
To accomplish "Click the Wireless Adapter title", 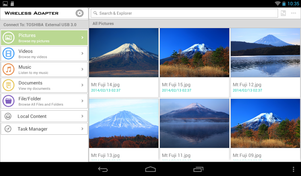I will [32, 13].
